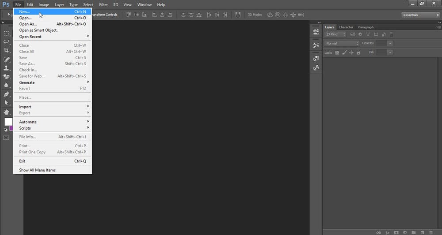Click the delete layer trash icon
442x235 pixels.
coord(431,232)
